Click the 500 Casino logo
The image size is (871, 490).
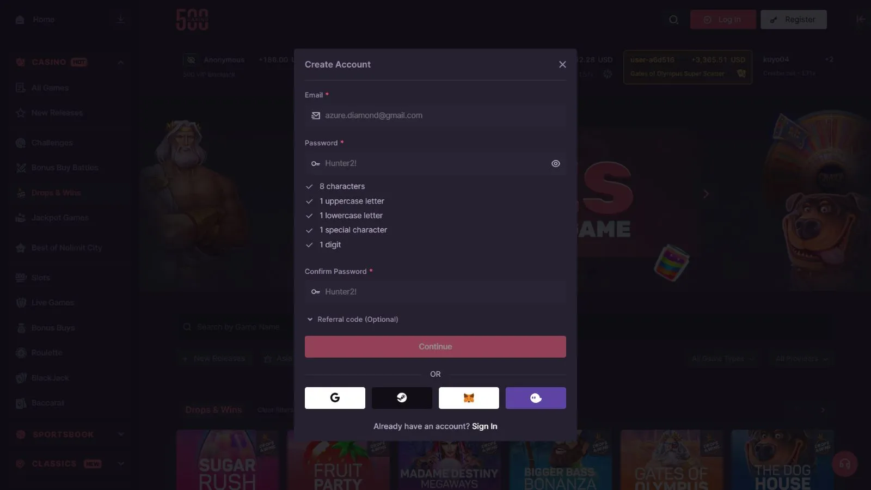pos(192,20)
